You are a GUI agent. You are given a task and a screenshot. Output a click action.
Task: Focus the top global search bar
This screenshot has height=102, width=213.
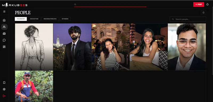pos(110,5)
